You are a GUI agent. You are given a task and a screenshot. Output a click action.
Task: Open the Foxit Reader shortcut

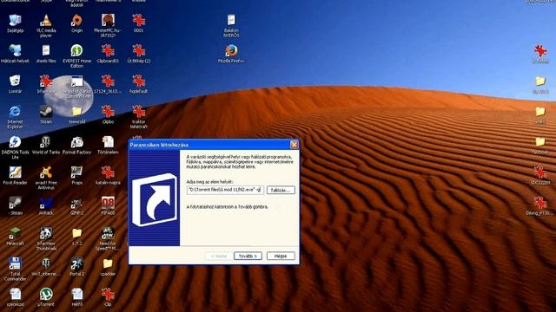pos(15,172)
